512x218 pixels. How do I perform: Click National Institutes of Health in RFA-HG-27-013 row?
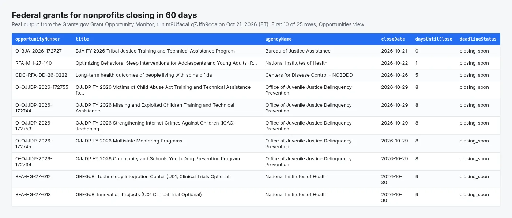click(x=296, y=195)
